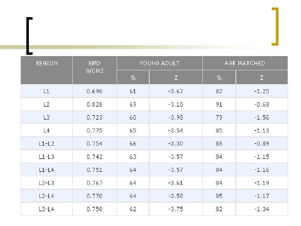The height and width of the screenshot is (226, 301).
Task: Click the REGION column header
Action: point(47,63)
